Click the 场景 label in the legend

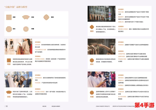coord(14,17)
